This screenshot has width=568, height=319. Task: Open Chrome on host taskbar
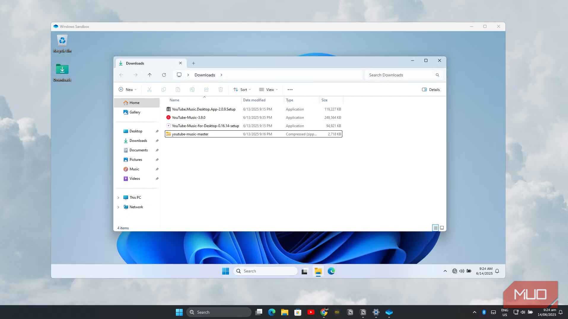click(324, 312)
